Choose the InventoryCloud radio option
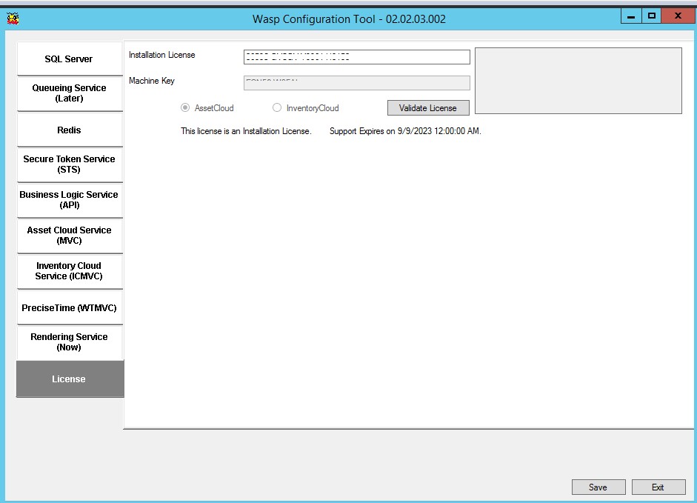The height and width of the screenshot is (503, 697). [x=277, y=108]
